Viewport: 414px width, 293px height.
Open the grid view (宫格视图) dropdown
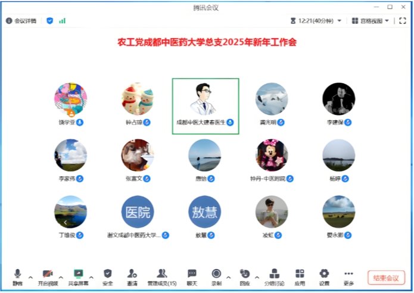(371, 21)
